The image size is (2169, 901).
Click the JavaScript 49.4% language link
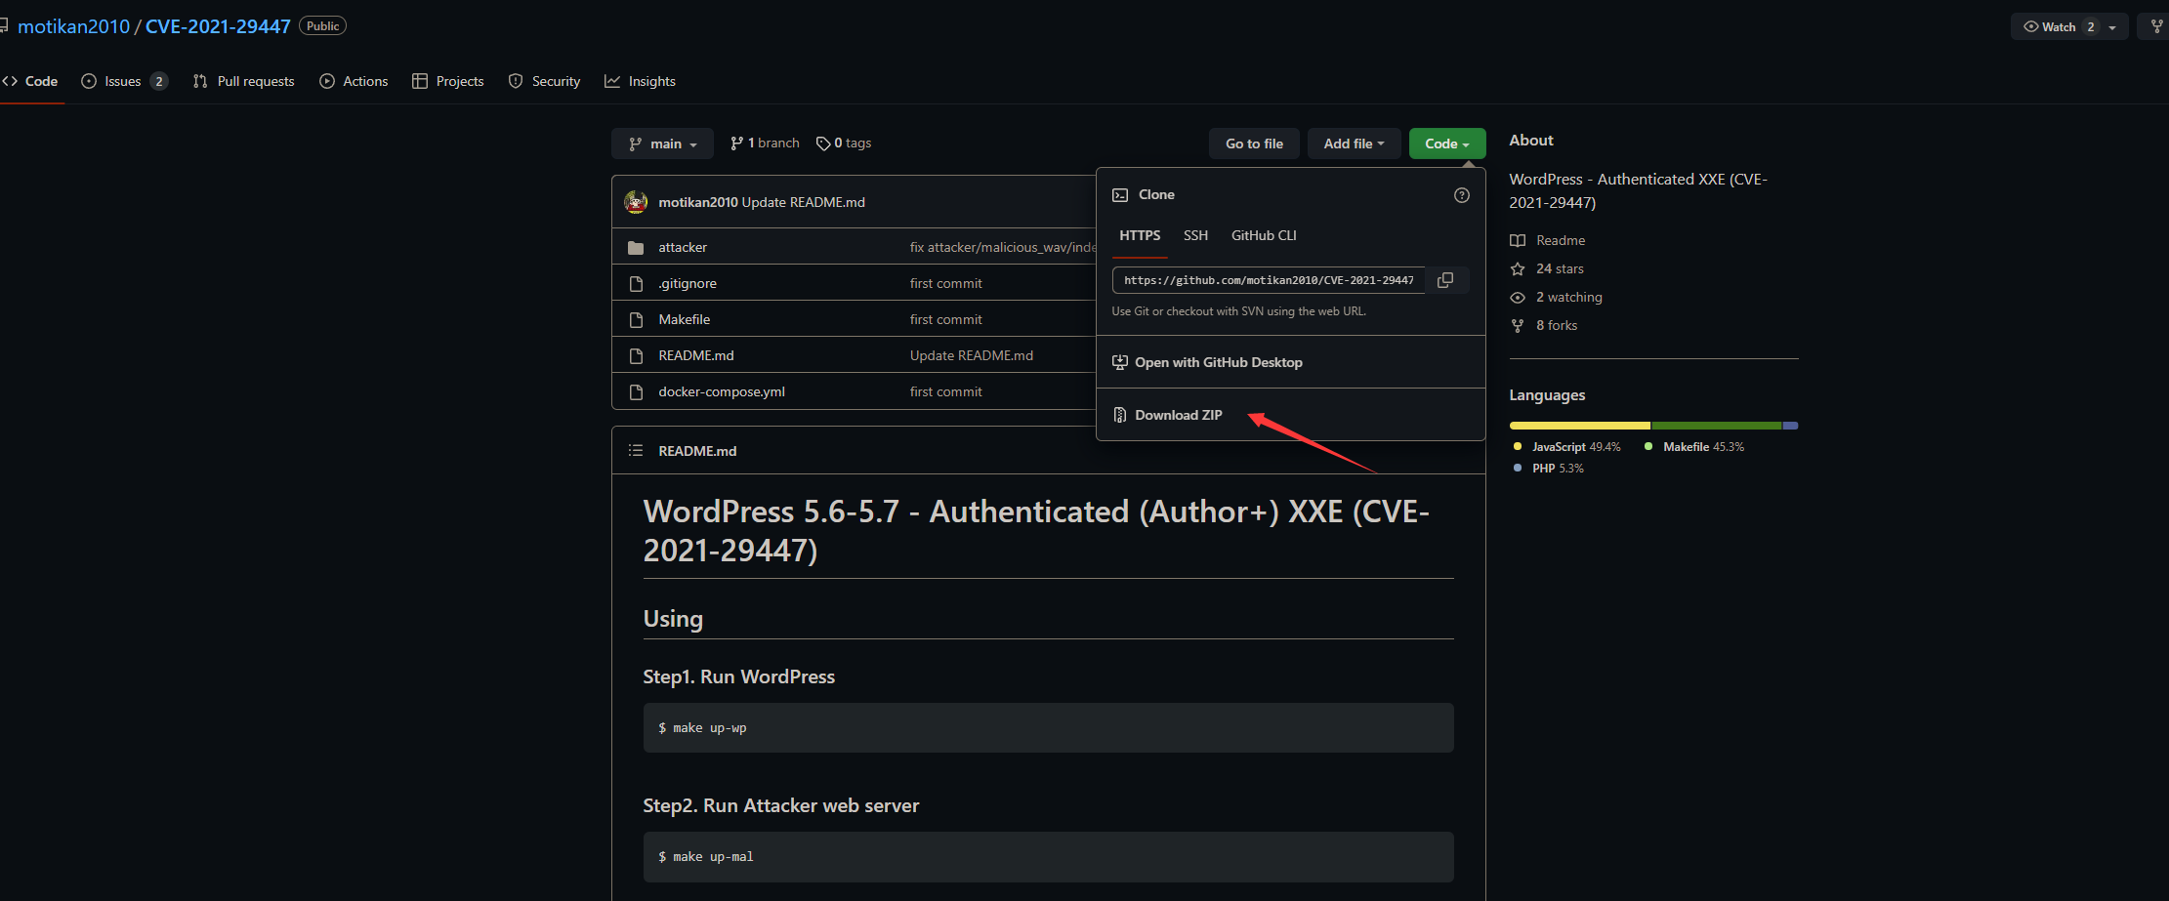pyautogui.click(x=1567, y=447)
